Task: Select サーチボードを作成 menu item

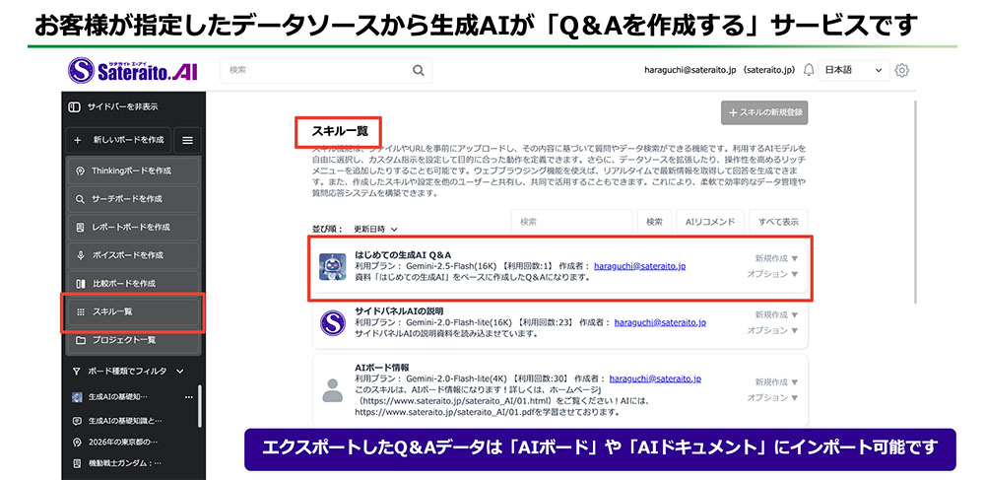Action: (x=133, y=199)
